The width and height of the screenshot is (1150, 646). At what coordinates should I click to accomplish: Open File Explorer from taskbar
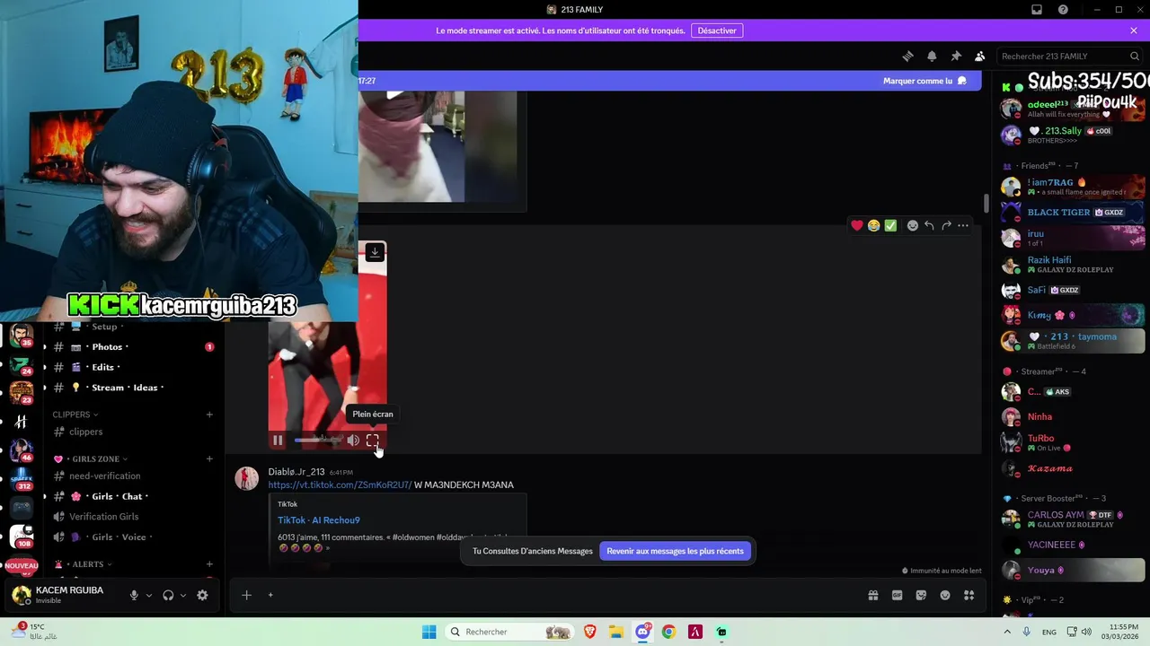[616, 632]
